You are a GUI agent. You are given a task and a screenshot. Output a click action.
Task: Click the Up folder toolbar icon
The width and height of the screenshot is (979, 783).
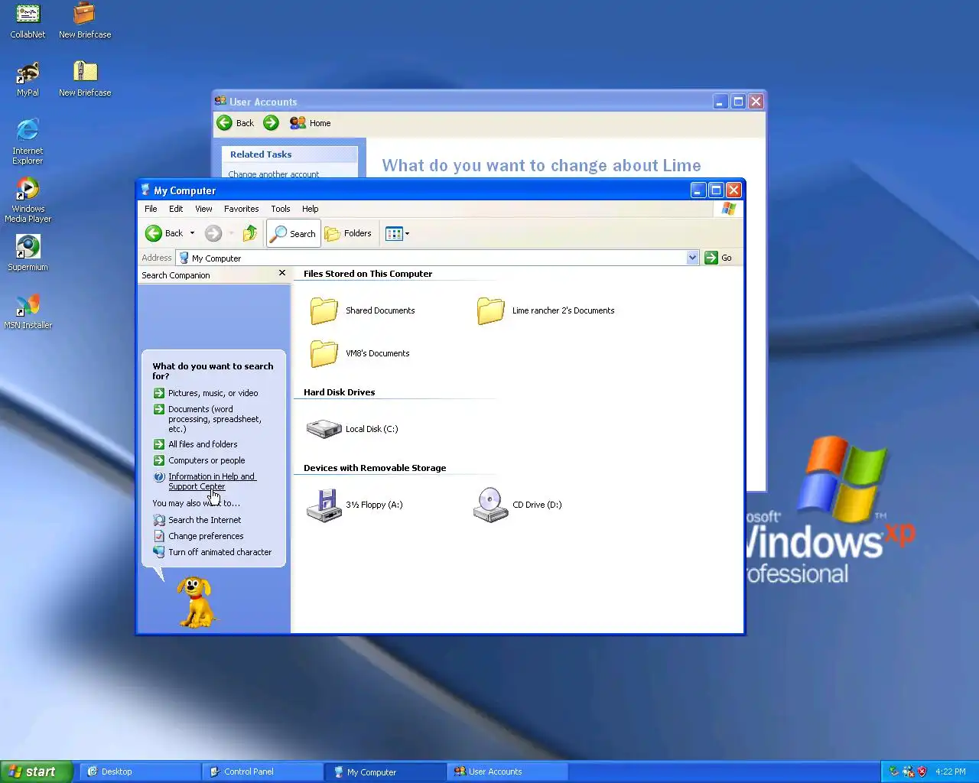tap(250, 233)
